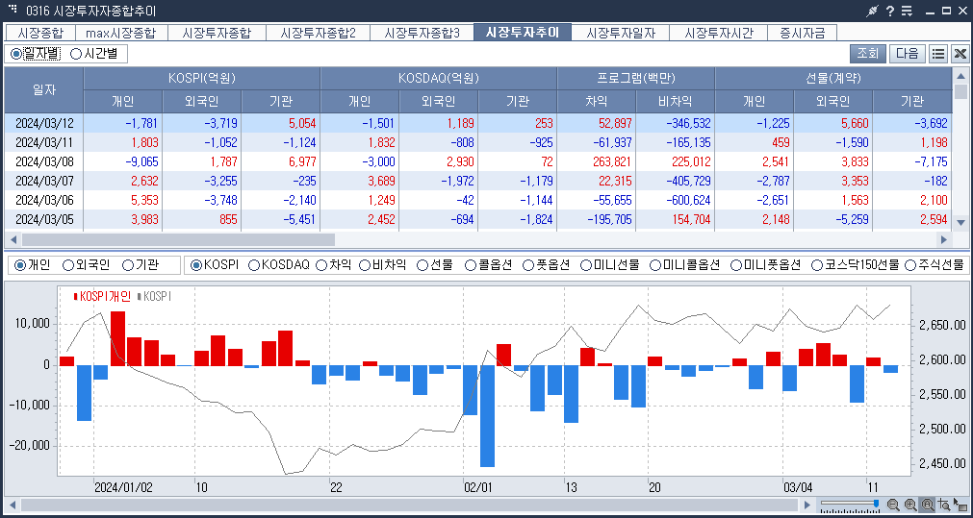This screenshot has height=518, width=973.
Task: Click the KOSDAQ(억원) group header
Action: (x=439, y=78)
